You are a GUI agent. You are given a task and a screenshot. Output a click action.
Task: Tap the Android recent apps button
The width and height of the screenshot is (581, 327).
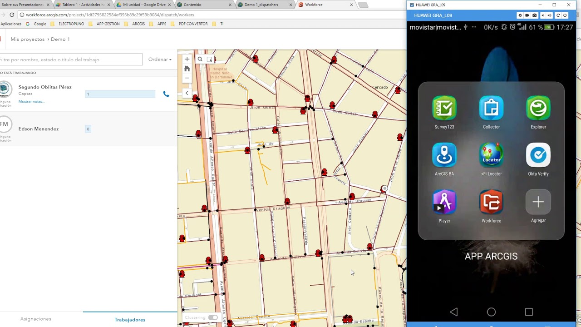click(529, 312)
